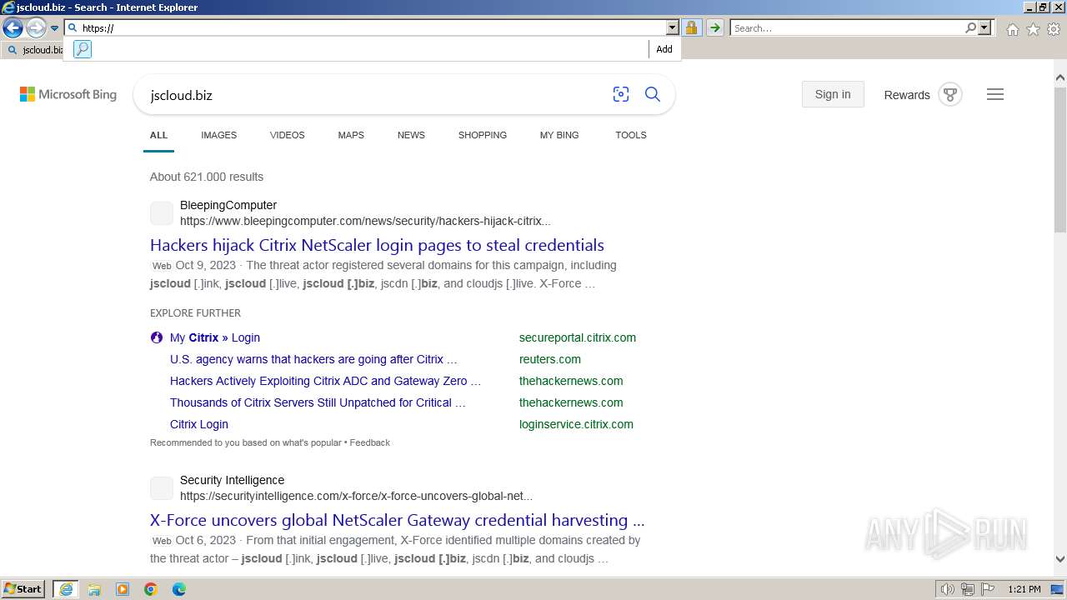Viewport: 1067px width, 600px height.
Task: Open the Bing hamburger menu
Action: 995,94
